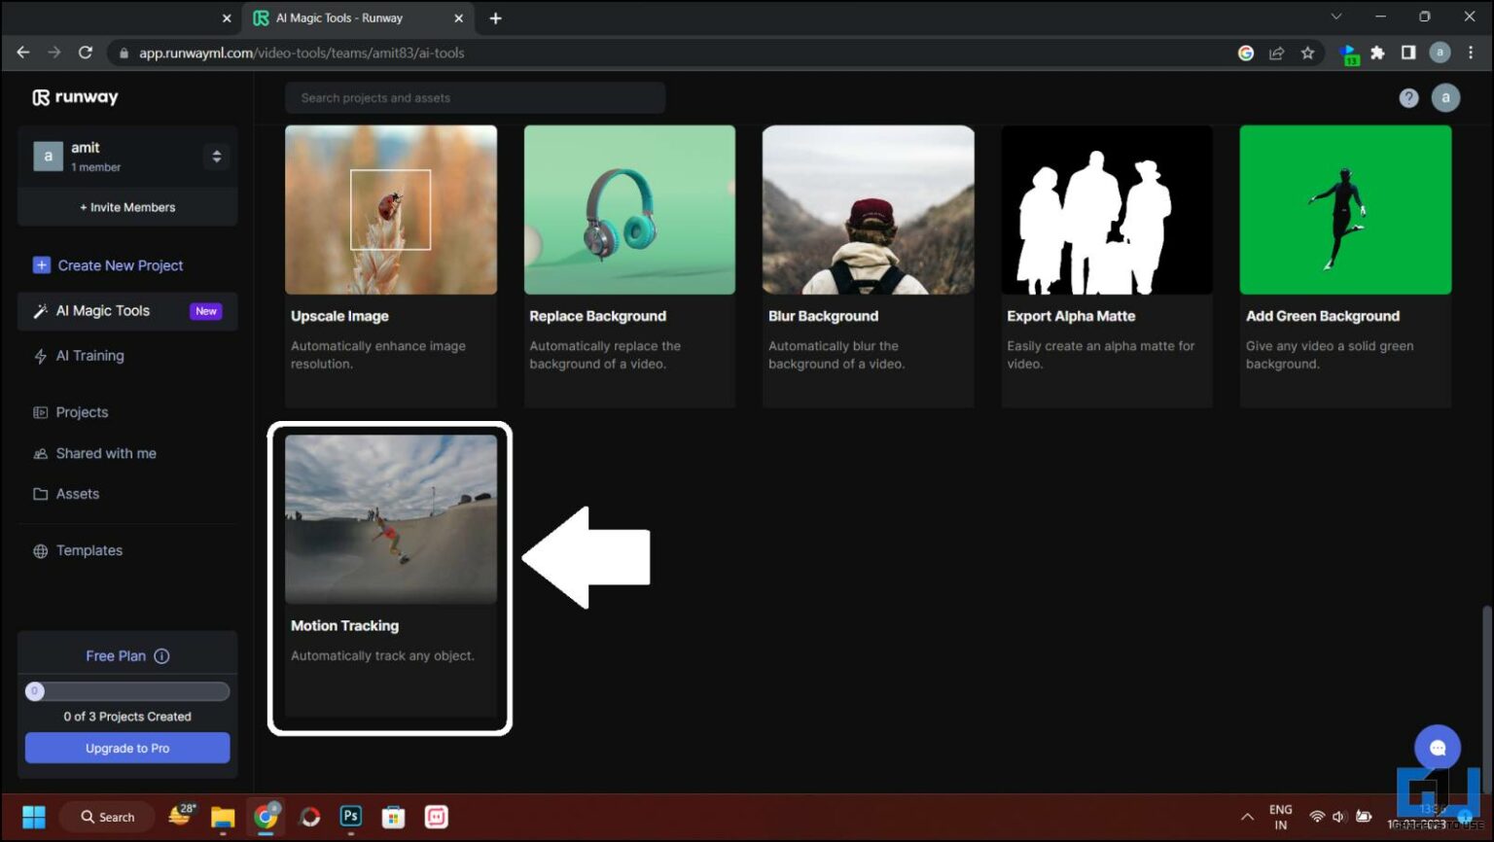Open Shared with me

pyautogui.click(x=105, y=453)
